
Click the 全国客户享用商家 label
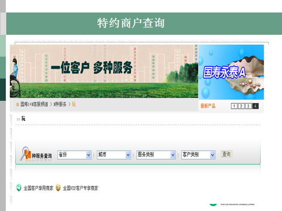pyautogui.click(x=38, y=188)
